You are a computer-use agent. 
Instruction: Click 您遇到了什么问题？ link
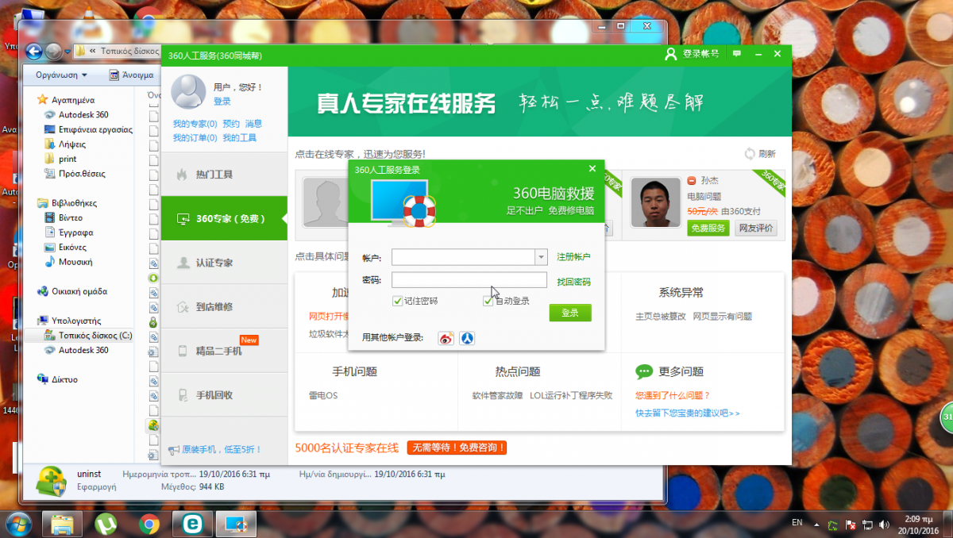[673, 395]
